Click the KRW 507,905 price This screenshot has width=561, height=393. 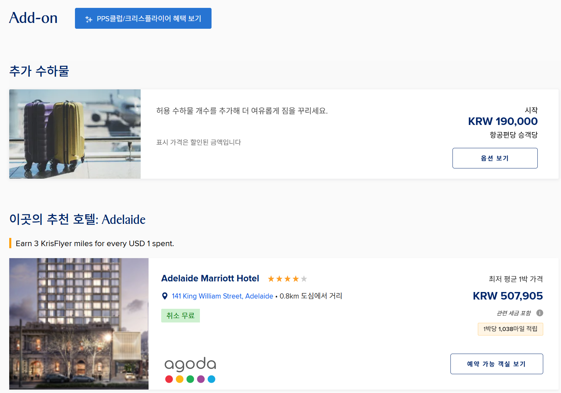click(x=508, y=296)
